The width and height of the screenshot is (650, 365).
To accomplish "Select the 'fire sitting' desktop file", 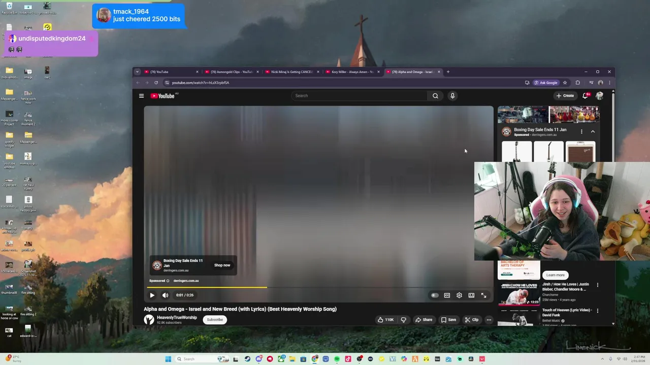I will pyautogui.click(x=28, y=289).
